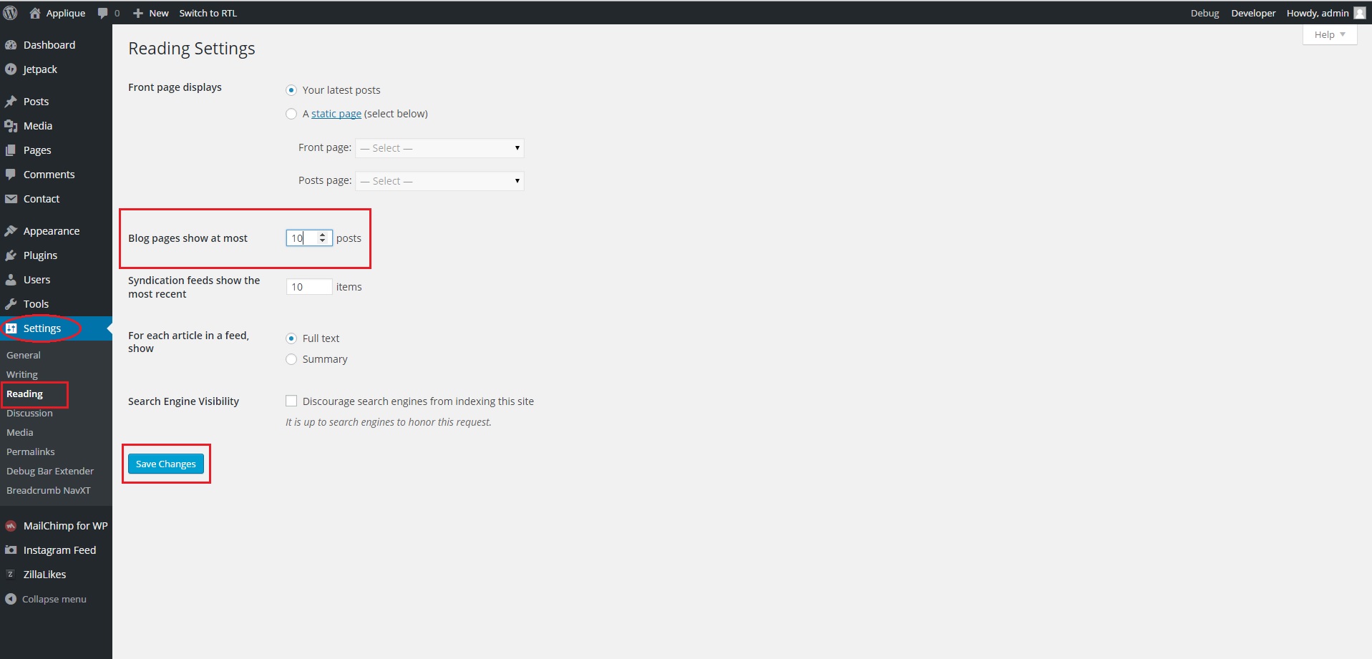Image resolution: width=1372 pixels, height=659 pixels.
Task: Click the syndication feeds items field
Action: click(308, 287)
